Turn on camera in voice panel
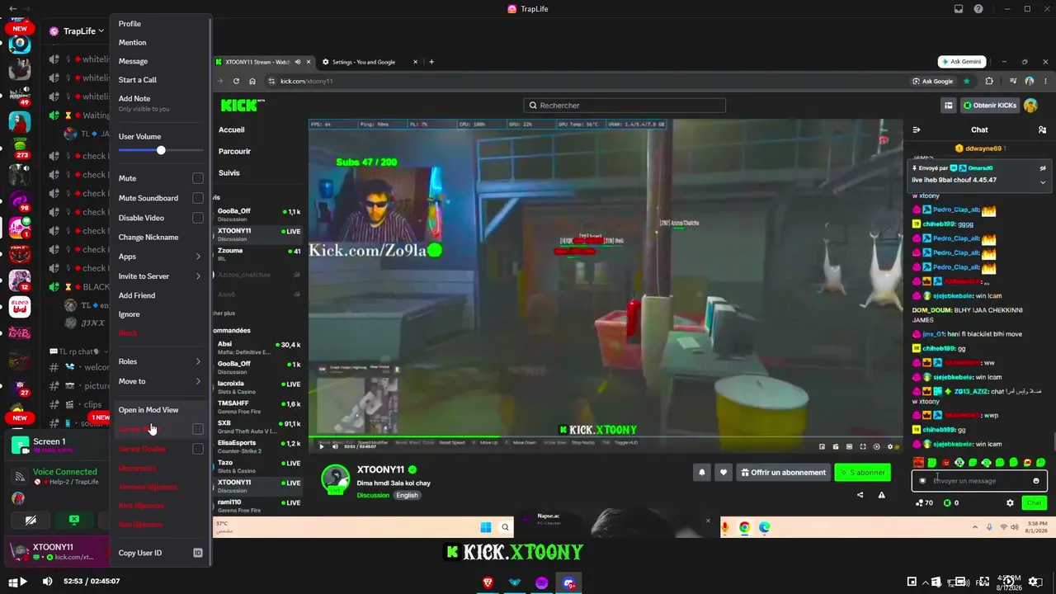 (x=31, y=521)
